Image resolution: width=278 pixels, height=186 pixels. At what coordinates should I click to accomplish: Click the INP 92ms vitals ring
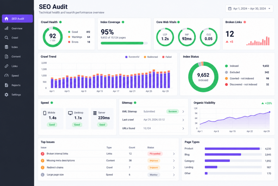pyautogui.click(x=187, y=37)
